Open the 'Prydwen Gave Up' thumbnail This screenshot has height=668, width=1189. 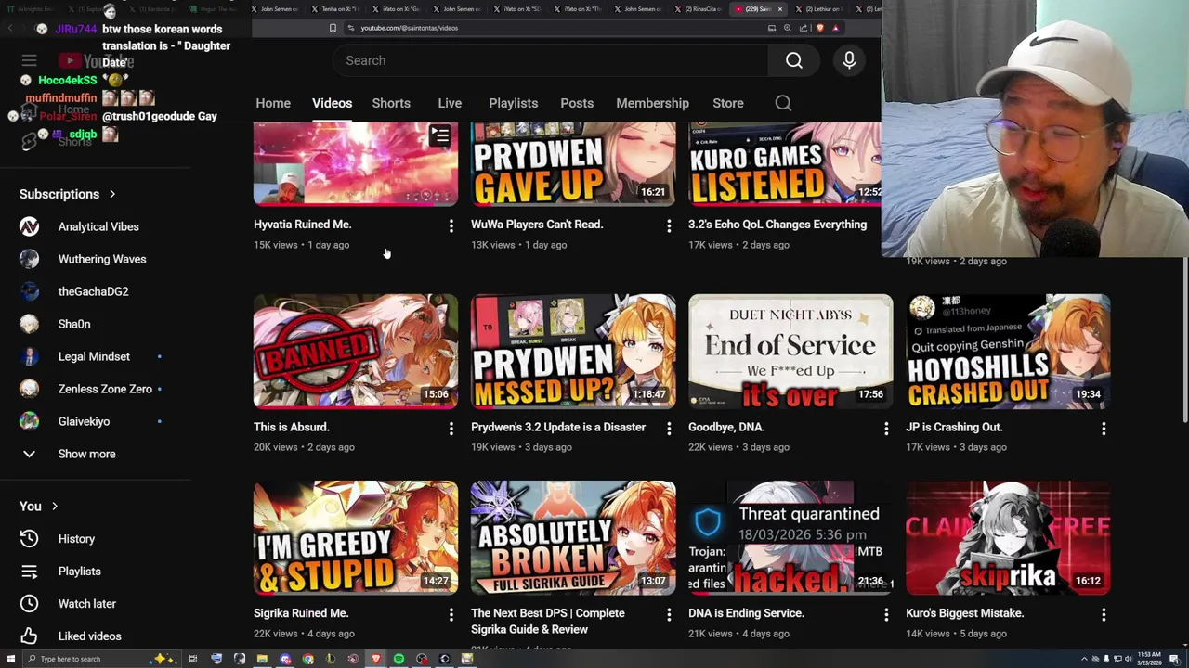point(573,164)
